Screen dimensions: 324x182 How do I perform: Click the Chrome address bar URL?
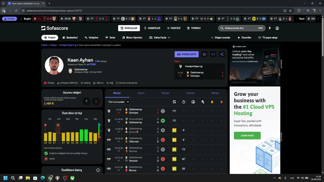click(54, 11)
